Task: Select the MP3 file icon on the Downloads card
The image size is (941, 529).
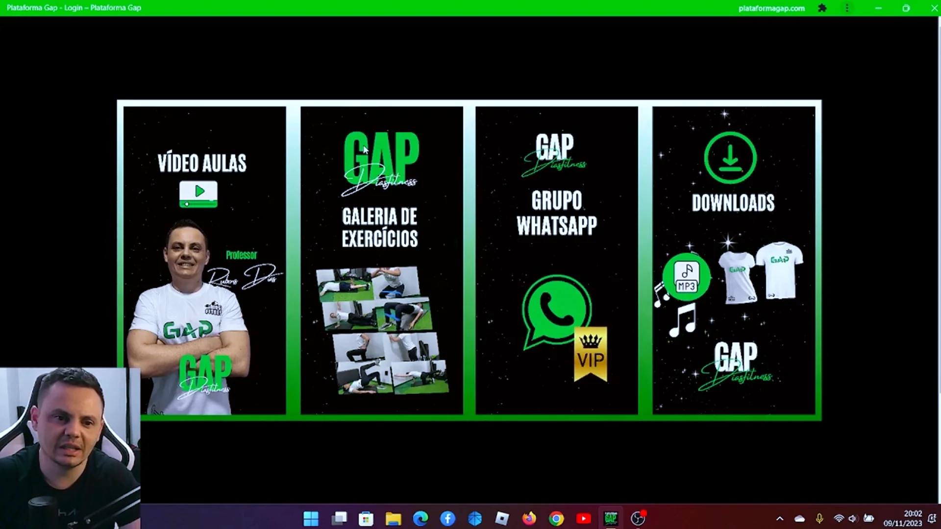Action: click(x=686, y=277)
